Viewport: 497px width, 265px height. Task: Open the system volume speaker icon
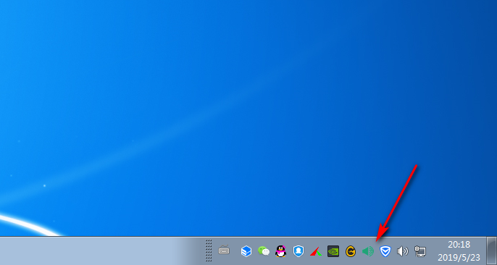coord(403,251)
